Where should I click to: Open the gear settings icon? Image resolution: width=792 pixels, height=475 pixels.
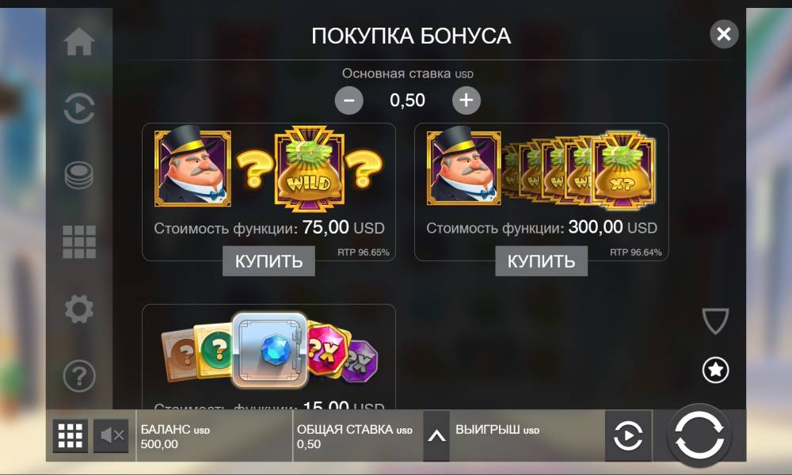(78, 309)
